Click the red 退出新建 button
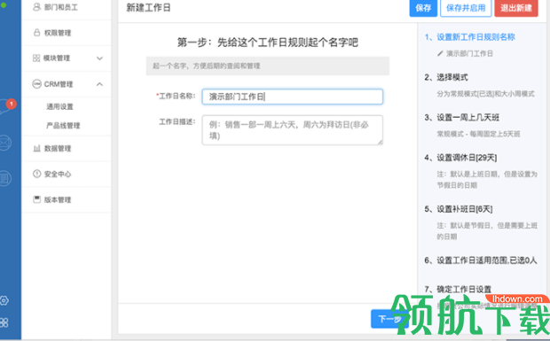This screenshot has width=550, height=341. [x=516, y=8]
